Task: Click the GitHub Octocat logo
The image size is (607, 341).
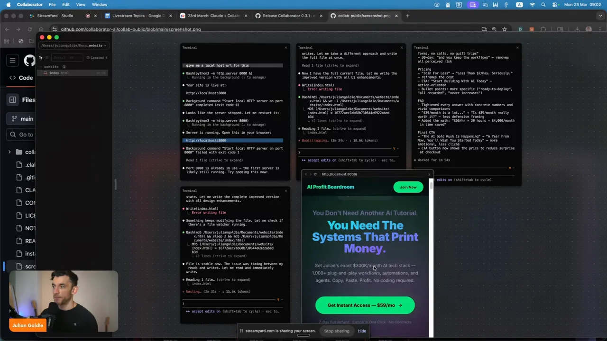Action: (x=29, y=60)
